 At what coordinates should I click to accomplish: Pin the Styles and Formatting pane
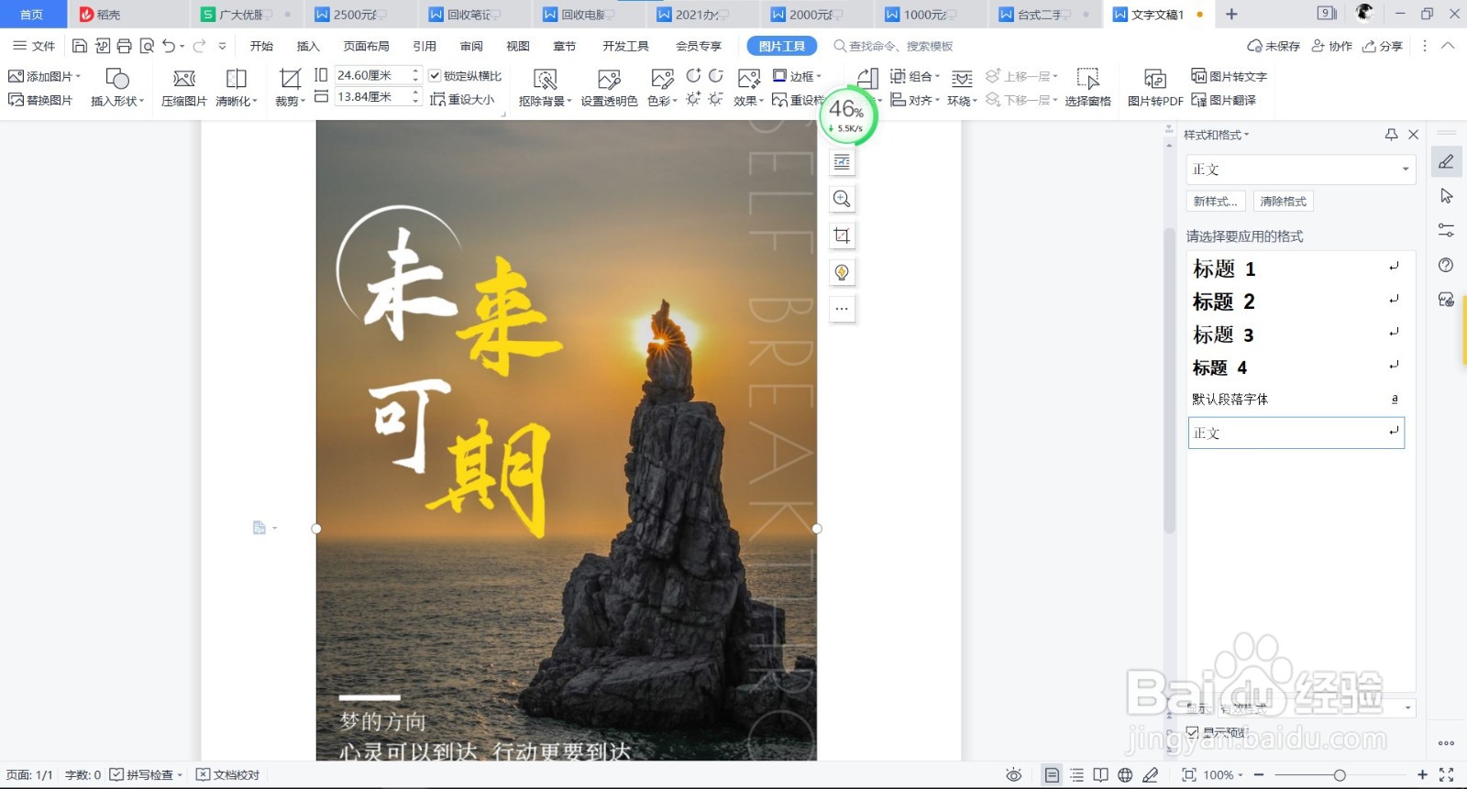[x=1391, y=135]
